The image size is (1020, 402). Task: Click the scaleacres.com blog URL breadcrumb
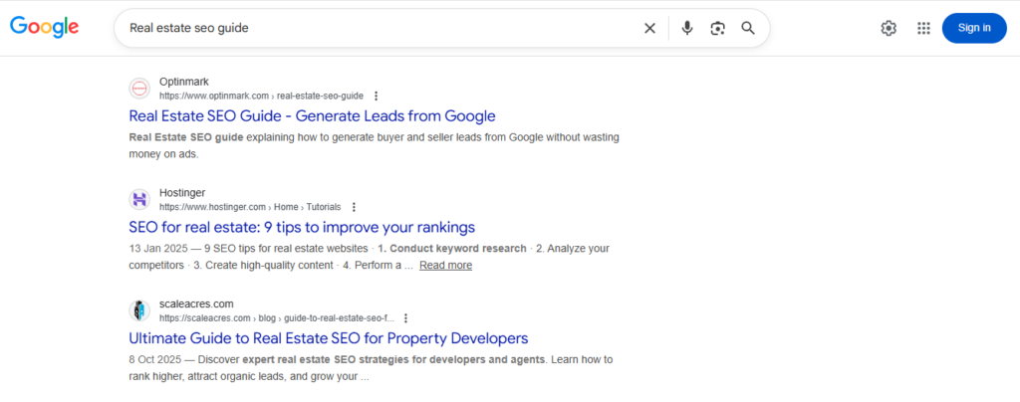coord(277,318)
